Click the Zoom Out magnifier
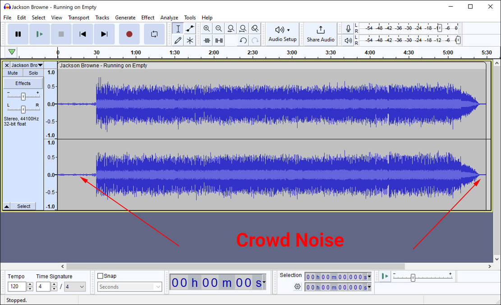 pos(219,28)
